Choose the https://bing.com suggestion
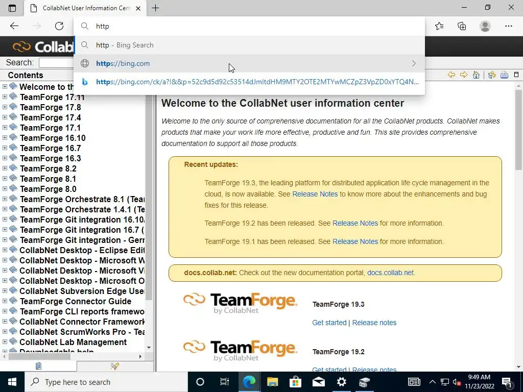523x392 pixels. coord(249,63)
